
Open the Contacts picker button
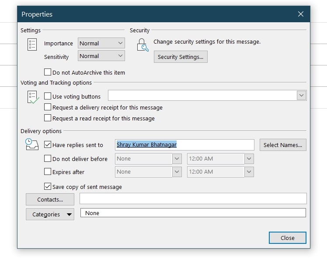50,199
